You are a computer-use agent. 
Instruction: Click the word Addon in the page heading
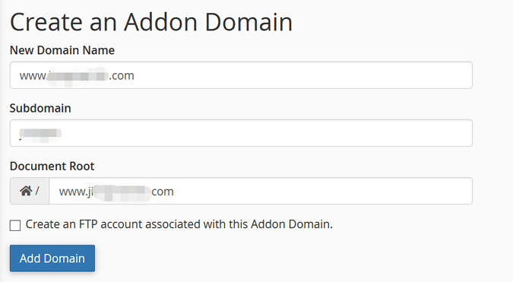(161, 22)
